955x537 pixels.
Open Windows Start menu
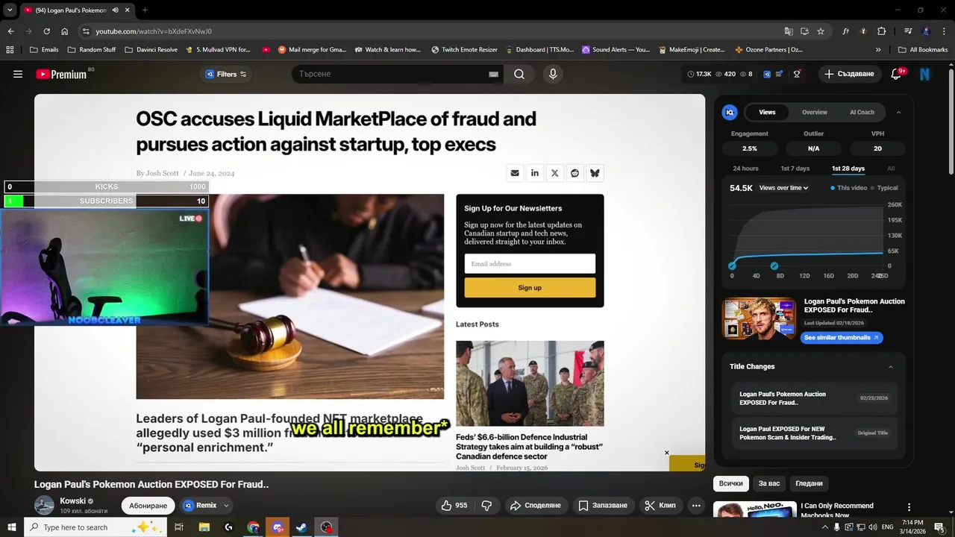point(12,527)
